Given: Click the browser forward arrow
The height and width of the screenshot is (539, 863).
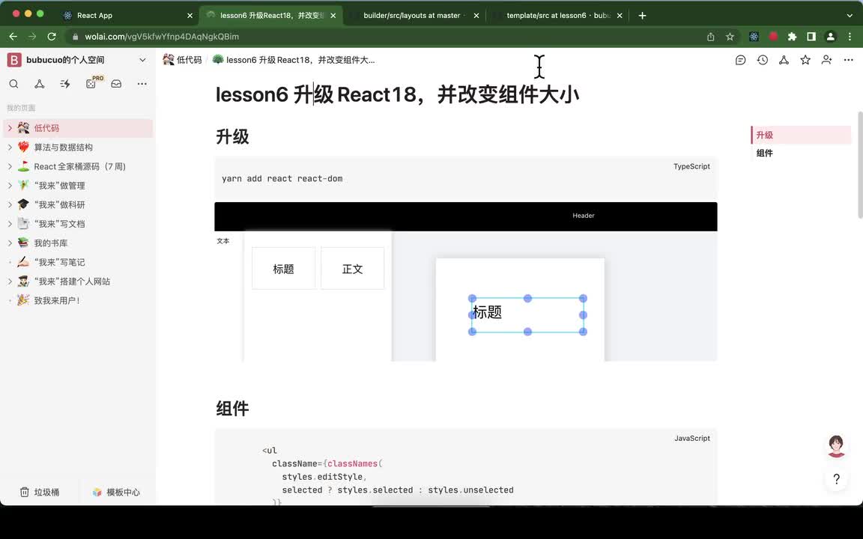Looking at the screenshot, I should coord(32,36).
